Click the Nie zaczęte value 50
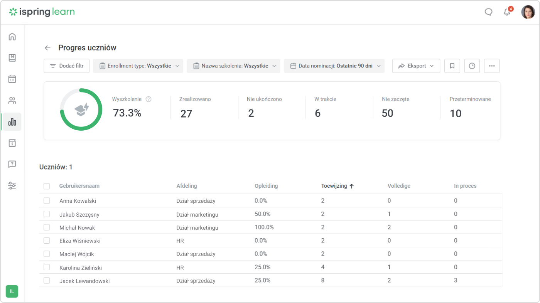The image size is (540, 303). click(388, 113)
